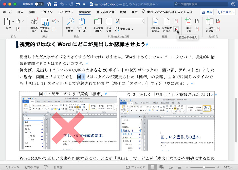Click the insert cross-reference icon
The width and height of the screenshot is (238, 170).
(176, 29)
